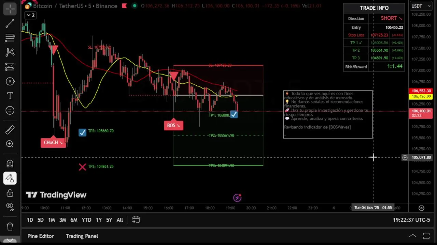Select the Zoom In tool
This screenshot has width=437, height=245.
(10, 144)
